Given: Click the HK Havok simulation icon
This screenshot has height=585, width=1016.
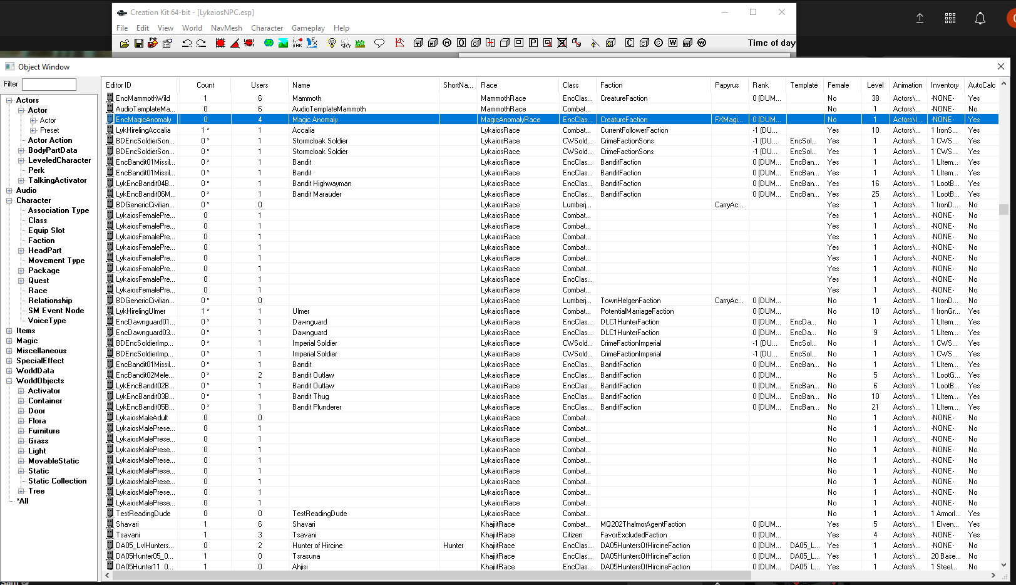Looking at the screenshot, I should (x=297, y=43).
